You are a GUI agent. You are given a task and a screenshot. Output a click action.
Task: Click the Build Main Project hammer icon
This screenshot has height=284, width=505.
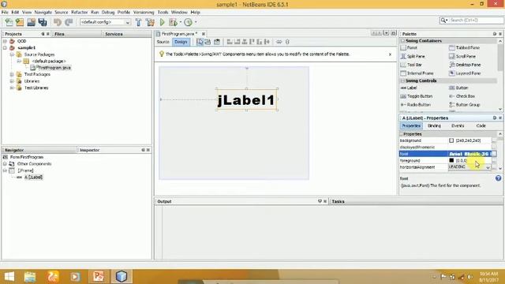point(139,22)
